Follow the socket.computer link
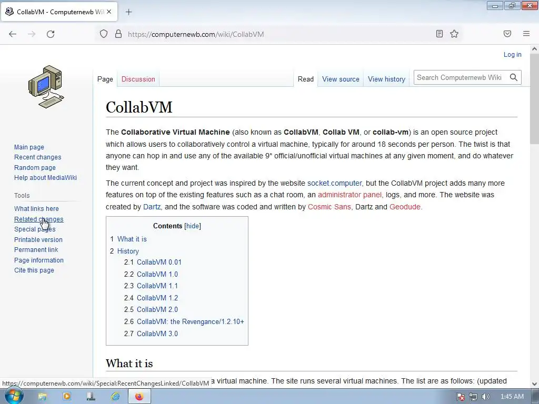539x404 pixels. click(334, 183)
